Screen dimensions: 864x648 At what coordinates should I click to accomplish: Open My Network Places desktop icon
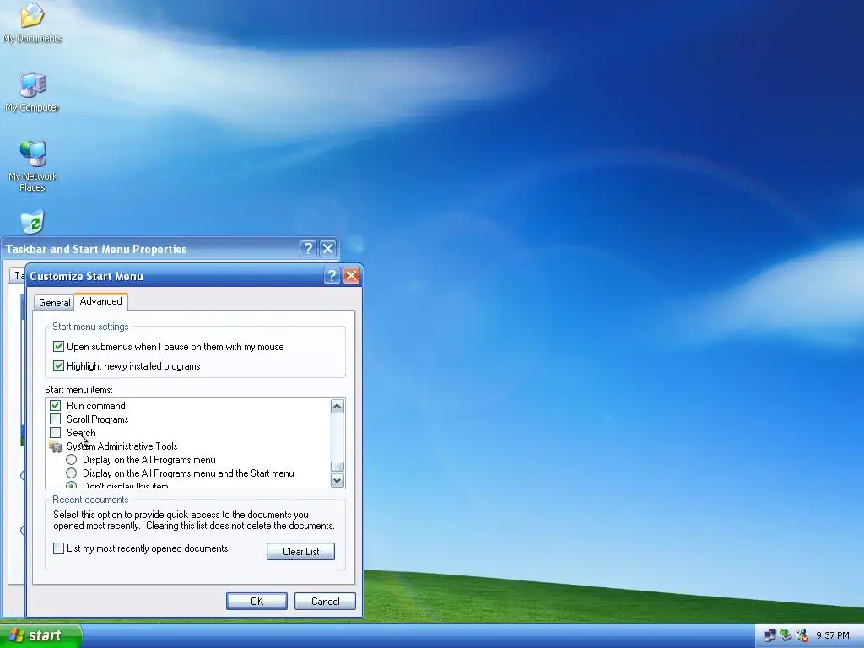33,166
